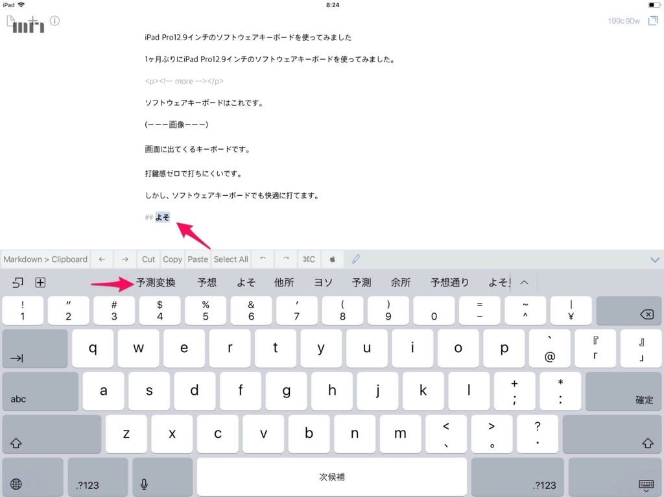Tap the ⌘C shortcut key
This screenshot has height=498, width=664.
309,259
